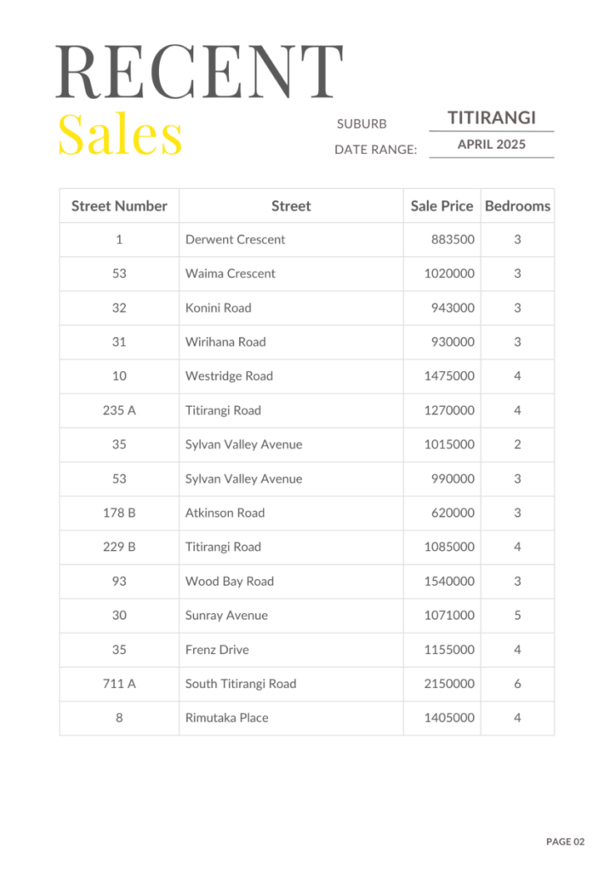Click the Sale Price column header
616x872 pixels.
(x=442, y=206)
